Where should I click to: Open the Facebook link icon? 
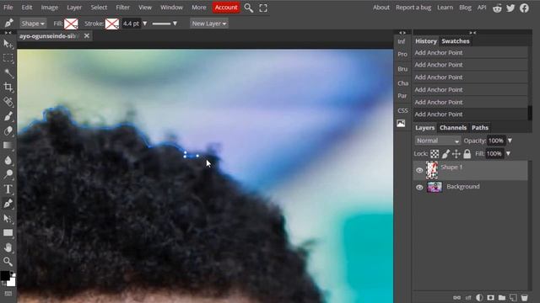pyautogui.click(x=524, y=8)
